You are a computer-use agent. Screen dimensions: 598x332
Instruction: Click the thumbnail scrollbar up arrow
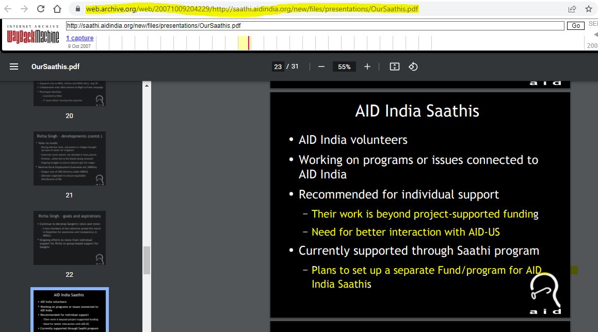(147, 86)
